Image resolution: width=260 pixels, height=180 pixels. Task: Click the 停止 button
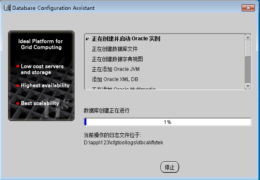[x=170, y=167]
